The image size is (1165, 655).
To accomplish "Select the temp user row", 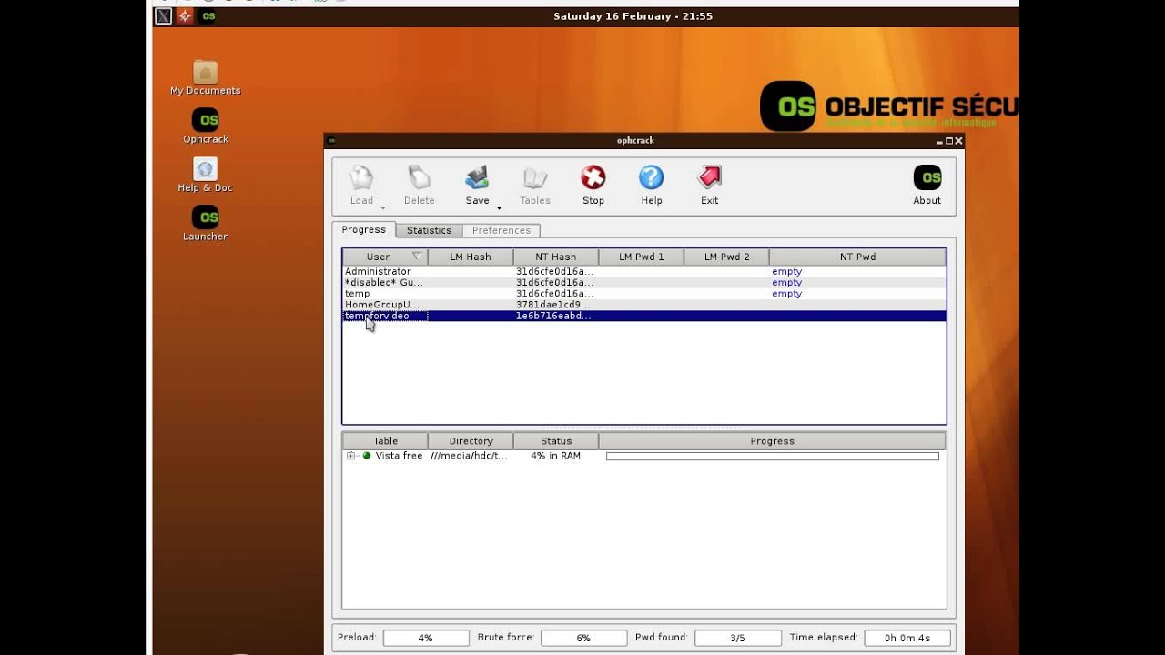I will 644,294.
